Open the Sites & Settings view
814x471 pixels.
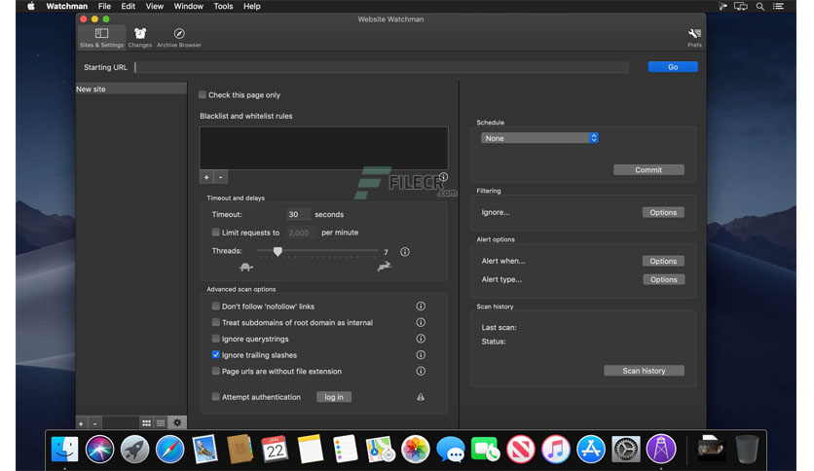(x=101, y=37)
